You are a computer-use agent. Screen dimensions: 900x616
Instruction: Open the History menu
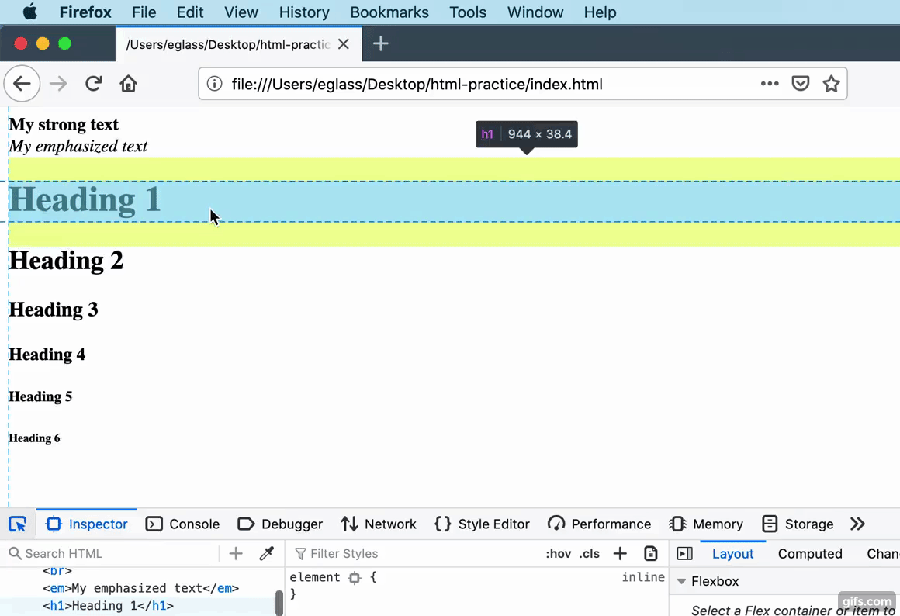pos(304,12)
